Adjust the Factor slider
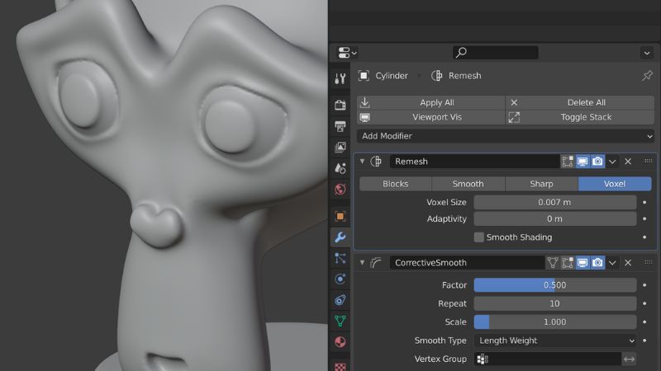The image size is (661, 371). (555, 285)
